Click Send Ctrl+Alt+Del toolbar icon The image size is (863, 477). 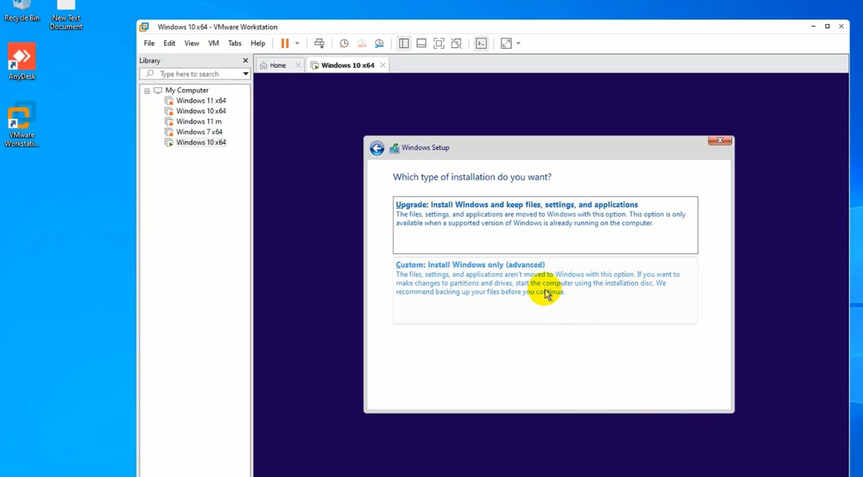click(x=319, y=43)
